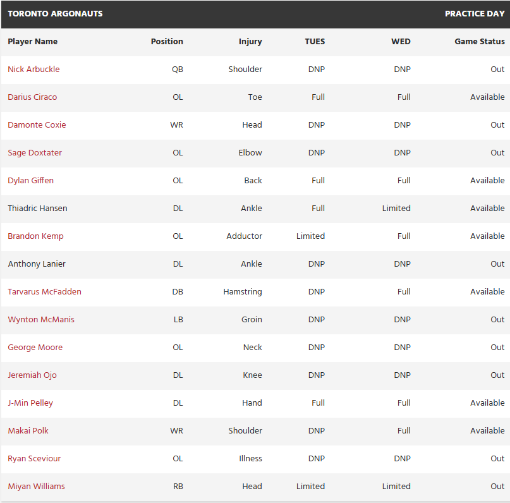This screenshot has height=503, width=510.
Task: Open Wynton McManis player page
Action: point(41,320)
